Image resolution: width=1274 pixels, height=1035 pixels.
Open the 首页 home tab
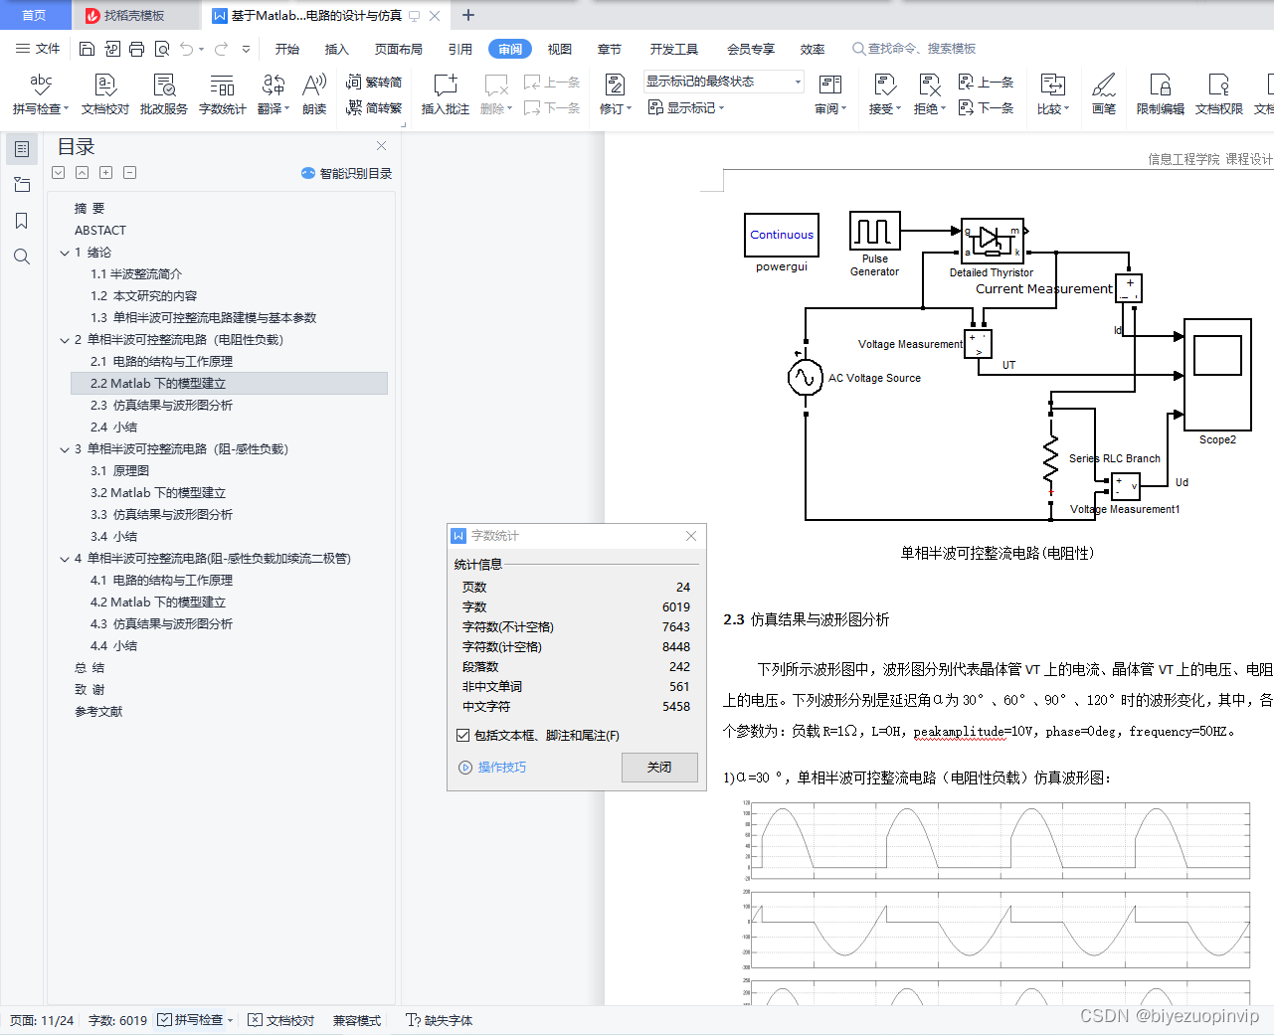click(x=35, y=15)
